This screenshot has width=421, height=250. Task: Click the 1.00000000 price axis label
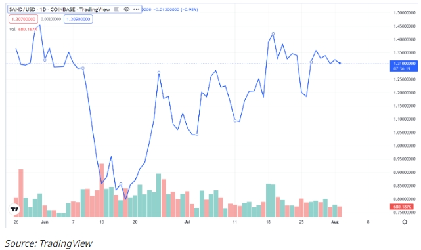[405, 146]
